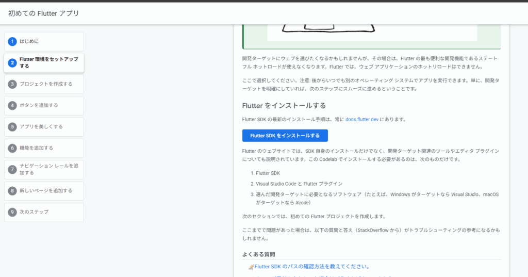The image size is (528, 277).
Task: Click the Flutter をインストールする heading
Action: (284, 106)
